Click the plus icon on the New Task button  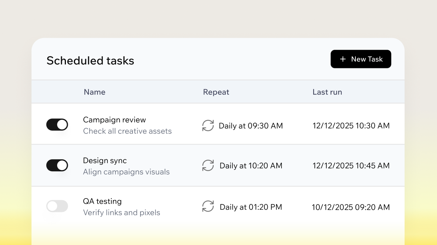coord(343,59)
